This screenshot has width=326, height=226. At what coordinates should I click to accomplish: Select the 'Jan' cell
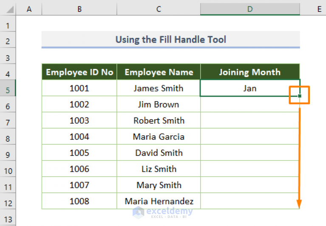[x=250, y=88]
